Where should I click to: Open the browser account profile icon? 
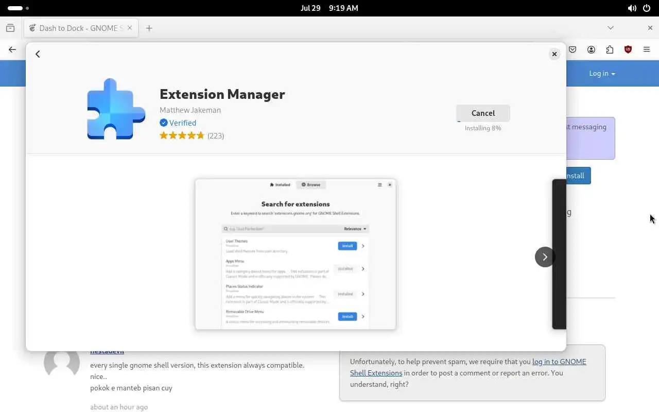pyautogui.click(x=591, y=49)
